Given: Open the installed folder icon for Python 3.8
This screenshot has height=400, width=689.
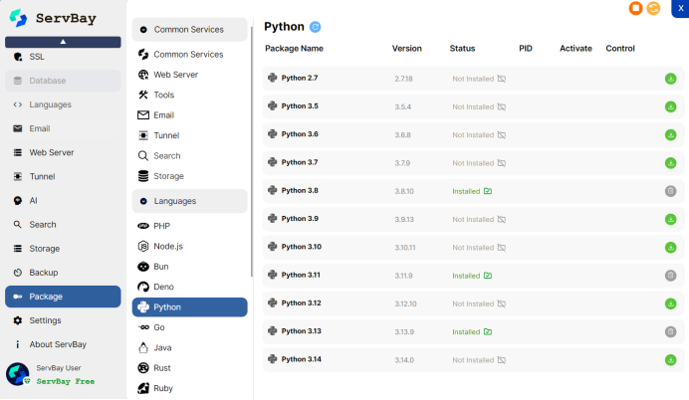Looking at the screenshot, I should click(x=488, y=191).
